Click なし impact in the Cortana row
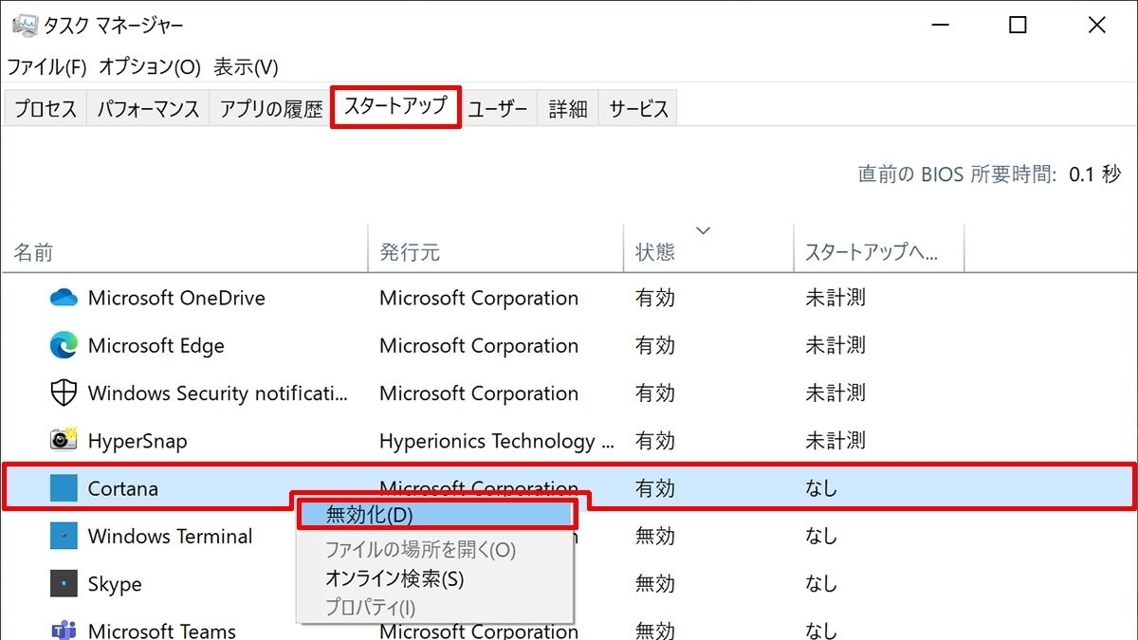Screen dimensions: 1138x640 (x=821, y=488)
